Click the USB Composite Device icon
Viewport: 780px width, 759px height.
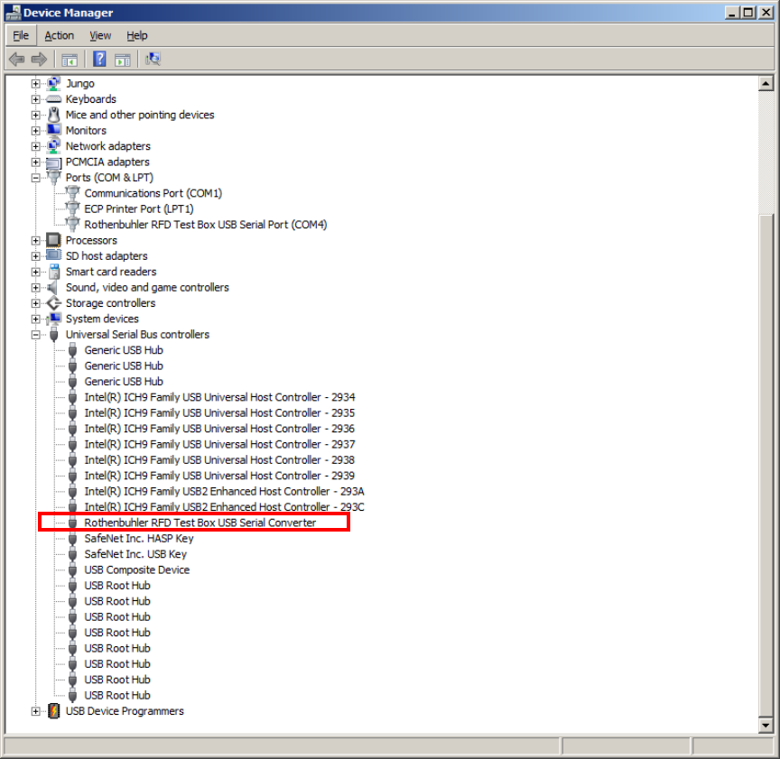click(x=72, y=570)
